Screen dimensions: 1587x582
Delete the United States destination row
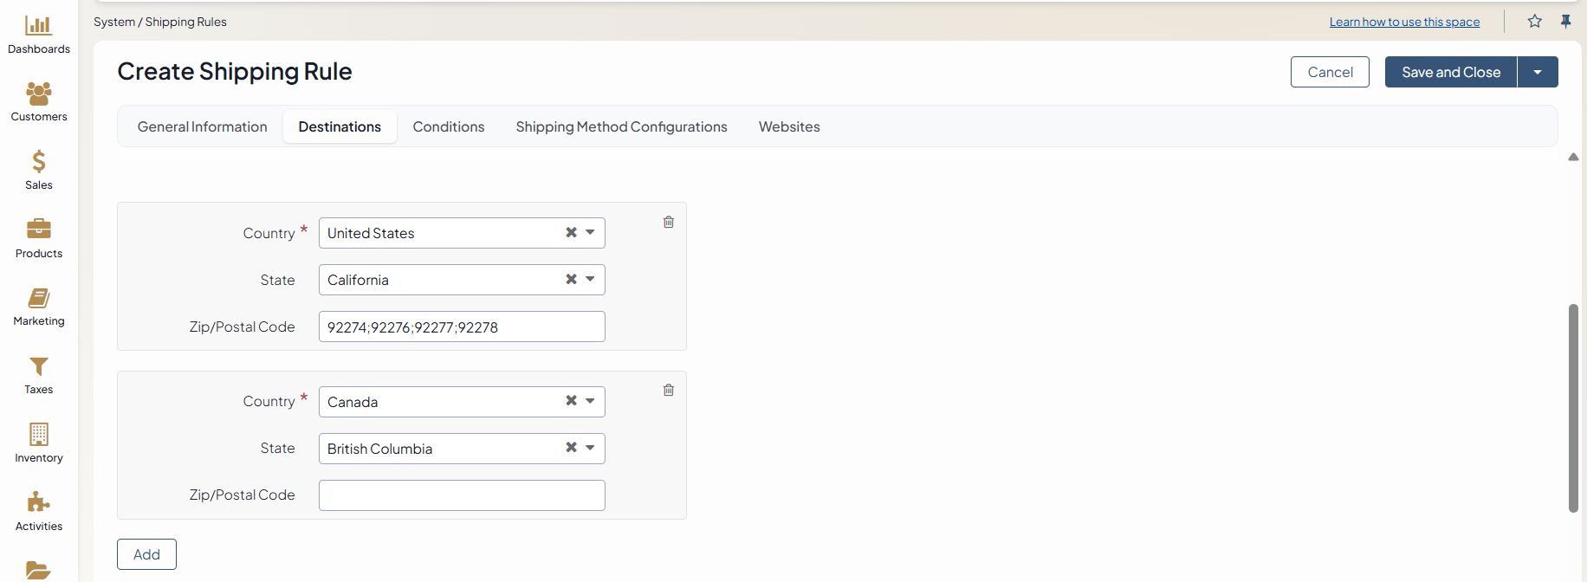[669, 223]
